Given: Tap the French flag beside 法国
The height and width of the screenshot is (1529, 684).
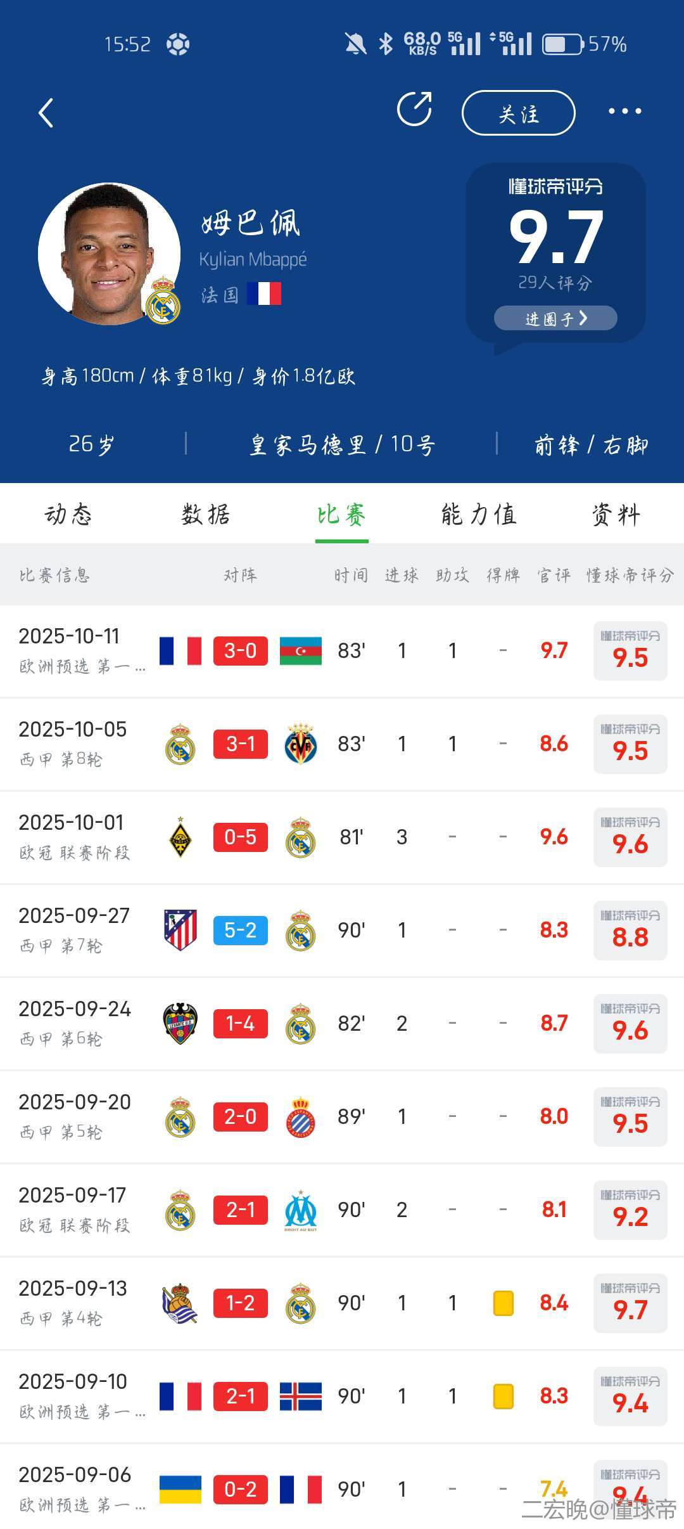Looking at the screenshot, I should pyautogui.click(x=263, y=294).
